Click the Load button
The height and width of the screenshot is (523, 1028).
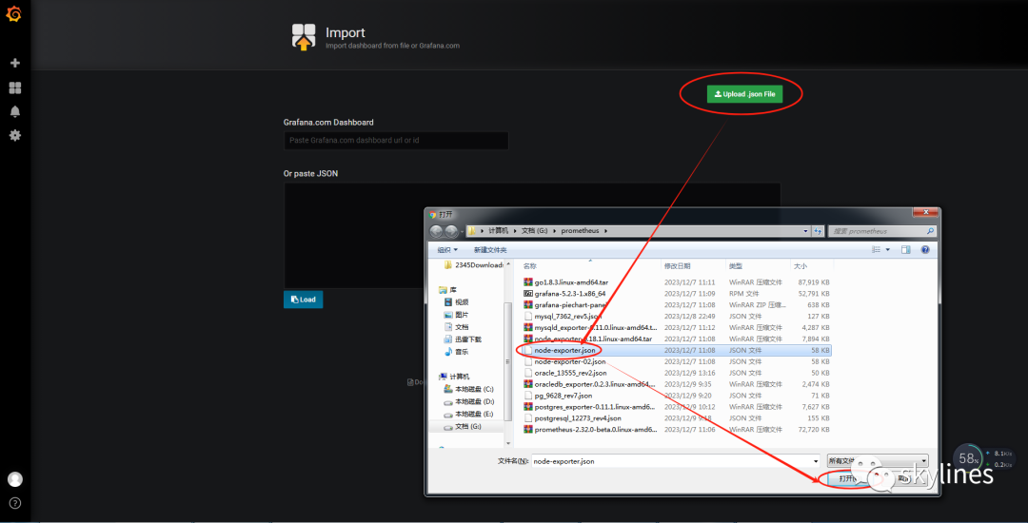303,300
